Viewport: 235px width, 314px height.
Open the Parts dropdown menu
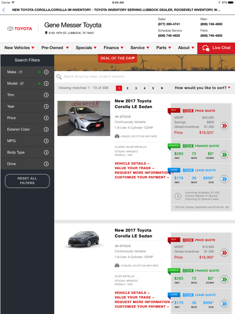(x=164, y=48)
